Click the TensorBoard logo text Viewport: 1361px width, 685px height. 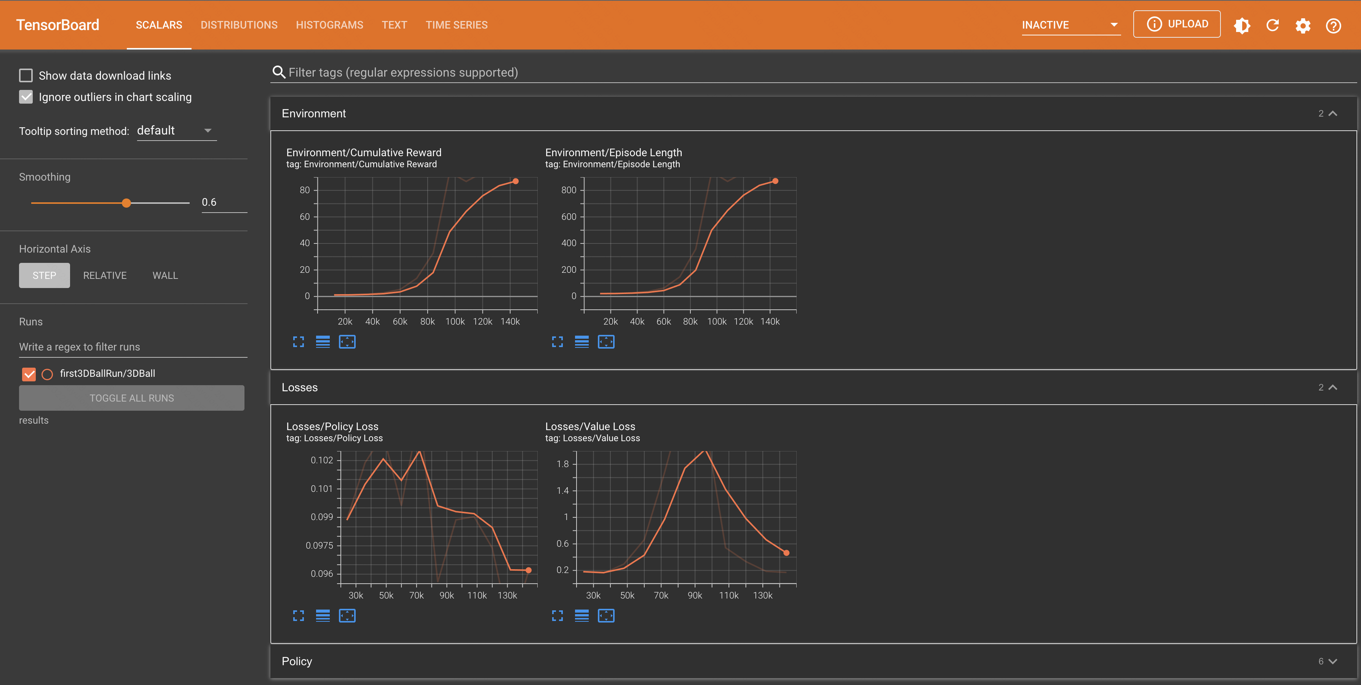click(x=58, y=25)
